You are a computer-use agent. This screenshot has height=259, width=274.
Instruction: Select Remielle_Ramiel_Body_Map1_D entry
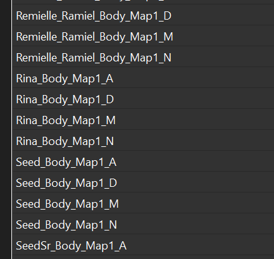[x=144, y=15]
